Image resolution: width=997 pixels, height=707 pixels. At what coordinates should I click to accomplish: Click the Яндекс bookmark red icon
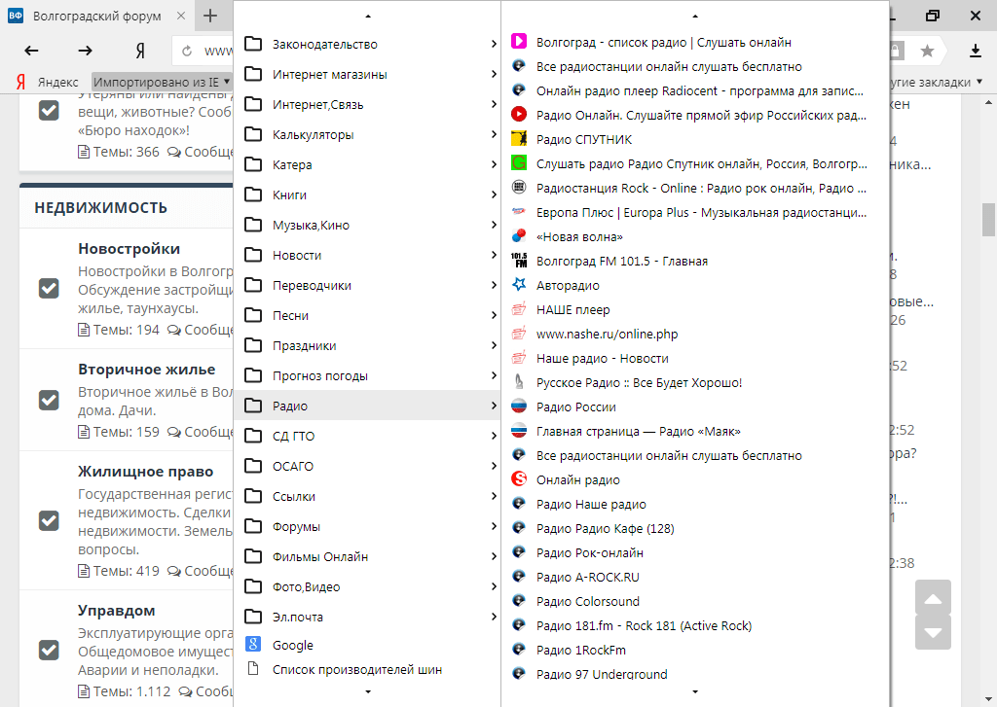(21, 82)
